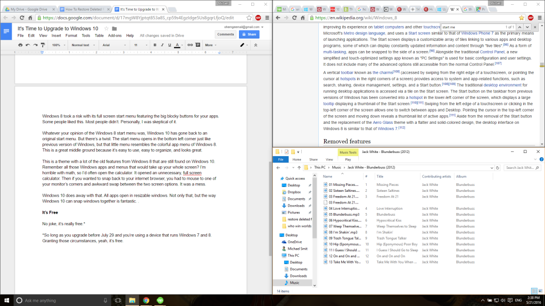Open the Metro design language link

(x=364, y=33)
